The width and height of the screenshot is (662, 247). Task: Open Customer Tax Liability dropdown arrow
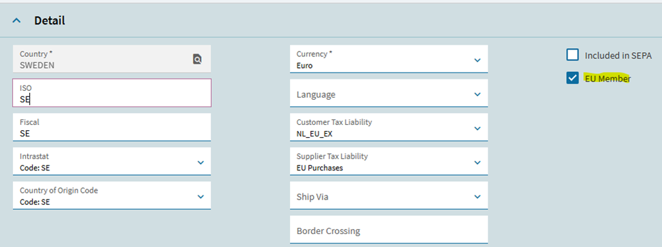[x=477, y=128]
